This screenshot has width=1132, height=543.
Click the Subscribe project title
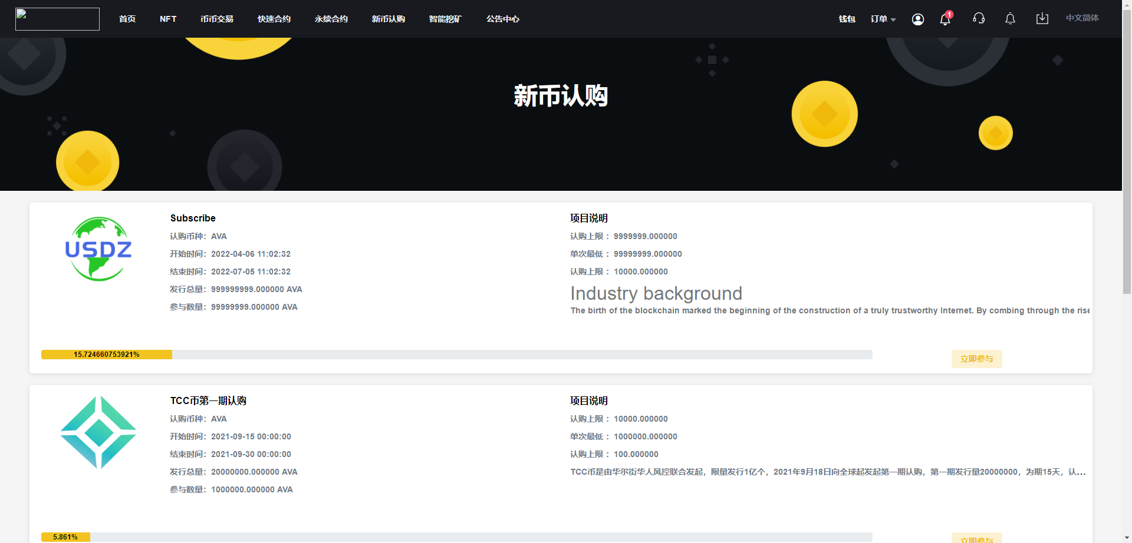pyautogui.click(x=193, y=218)
